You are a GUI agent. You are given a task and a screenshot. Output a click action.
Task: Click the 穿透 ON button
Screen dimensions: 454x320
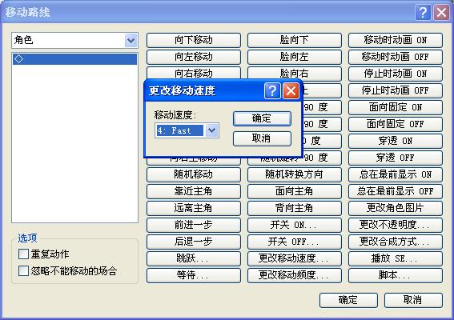coord(396,141)
